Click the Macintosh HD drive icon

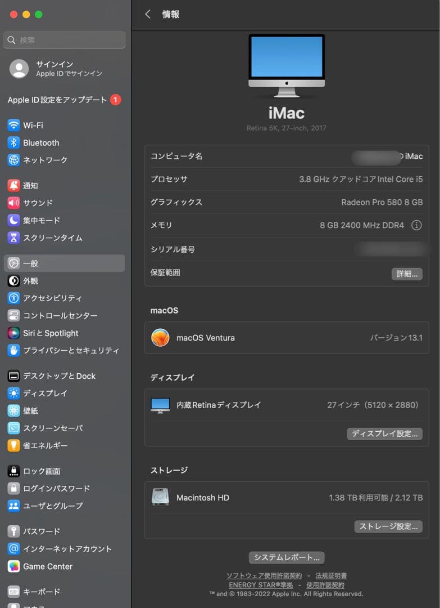160,497
